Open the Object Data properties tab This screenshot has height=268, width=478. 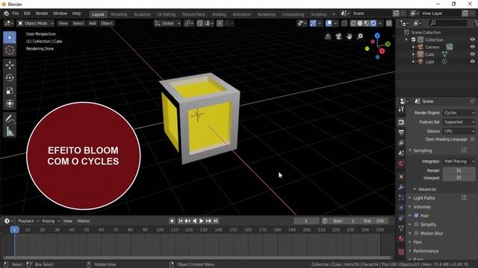pyautogui.click(x=401, y=228)
